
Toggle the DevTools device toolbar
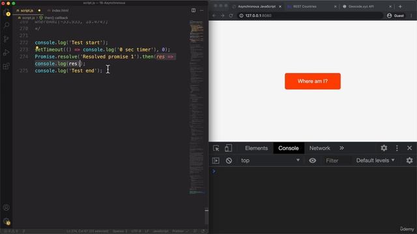(228, 148)
